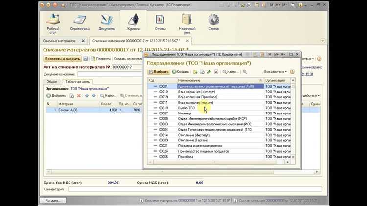Click the create folder icon in Подразделения

[195, 72]
